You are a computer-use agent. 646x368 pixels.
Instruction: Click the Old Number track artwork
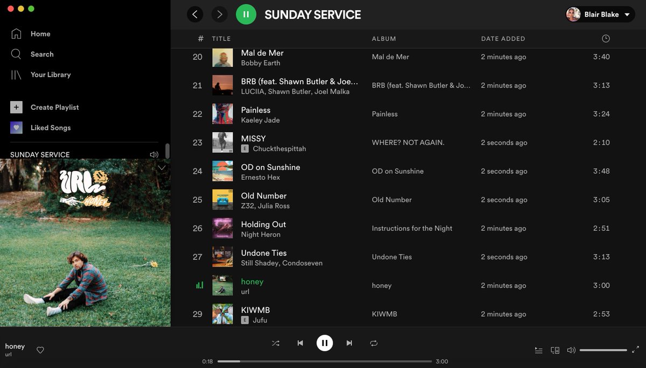(222, 200)
